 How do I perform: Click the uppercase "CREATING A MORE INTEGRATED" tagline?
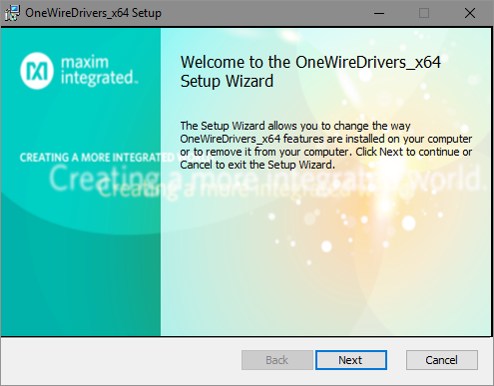click(97, 158)
